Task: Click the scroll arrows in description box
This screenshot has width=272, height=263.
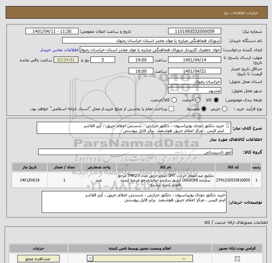Action: [228, 126]
